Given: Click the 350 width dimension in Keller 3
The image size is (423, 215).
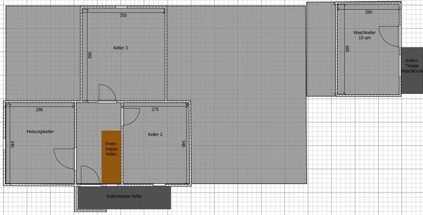Looking at the screenshot, I should click(123, 15).
